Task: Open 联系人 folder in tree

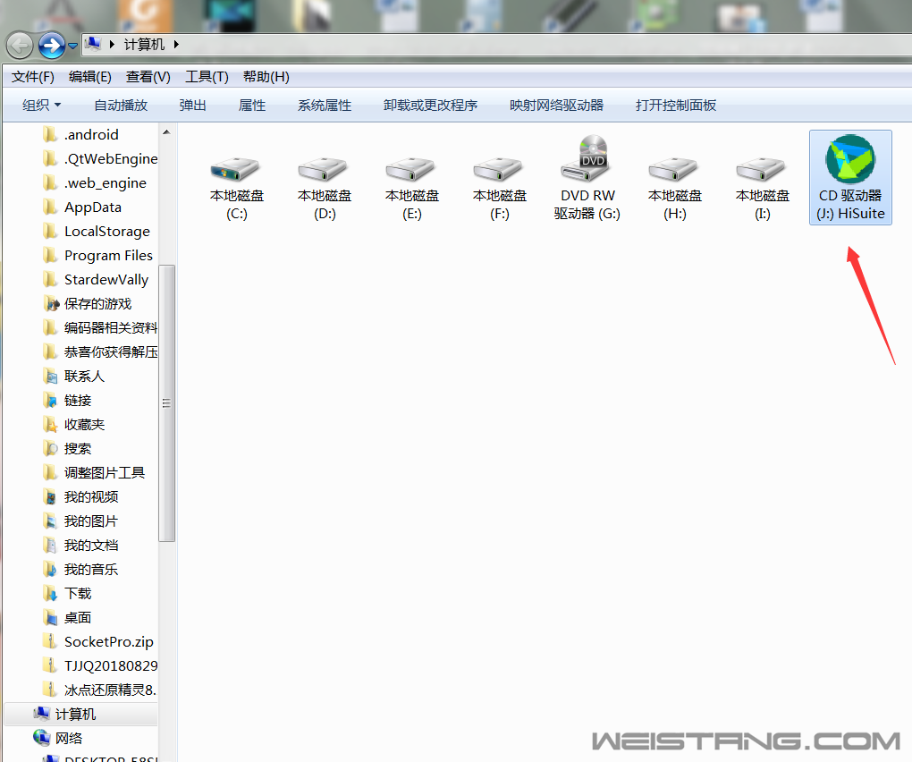Action: point(74,377)
